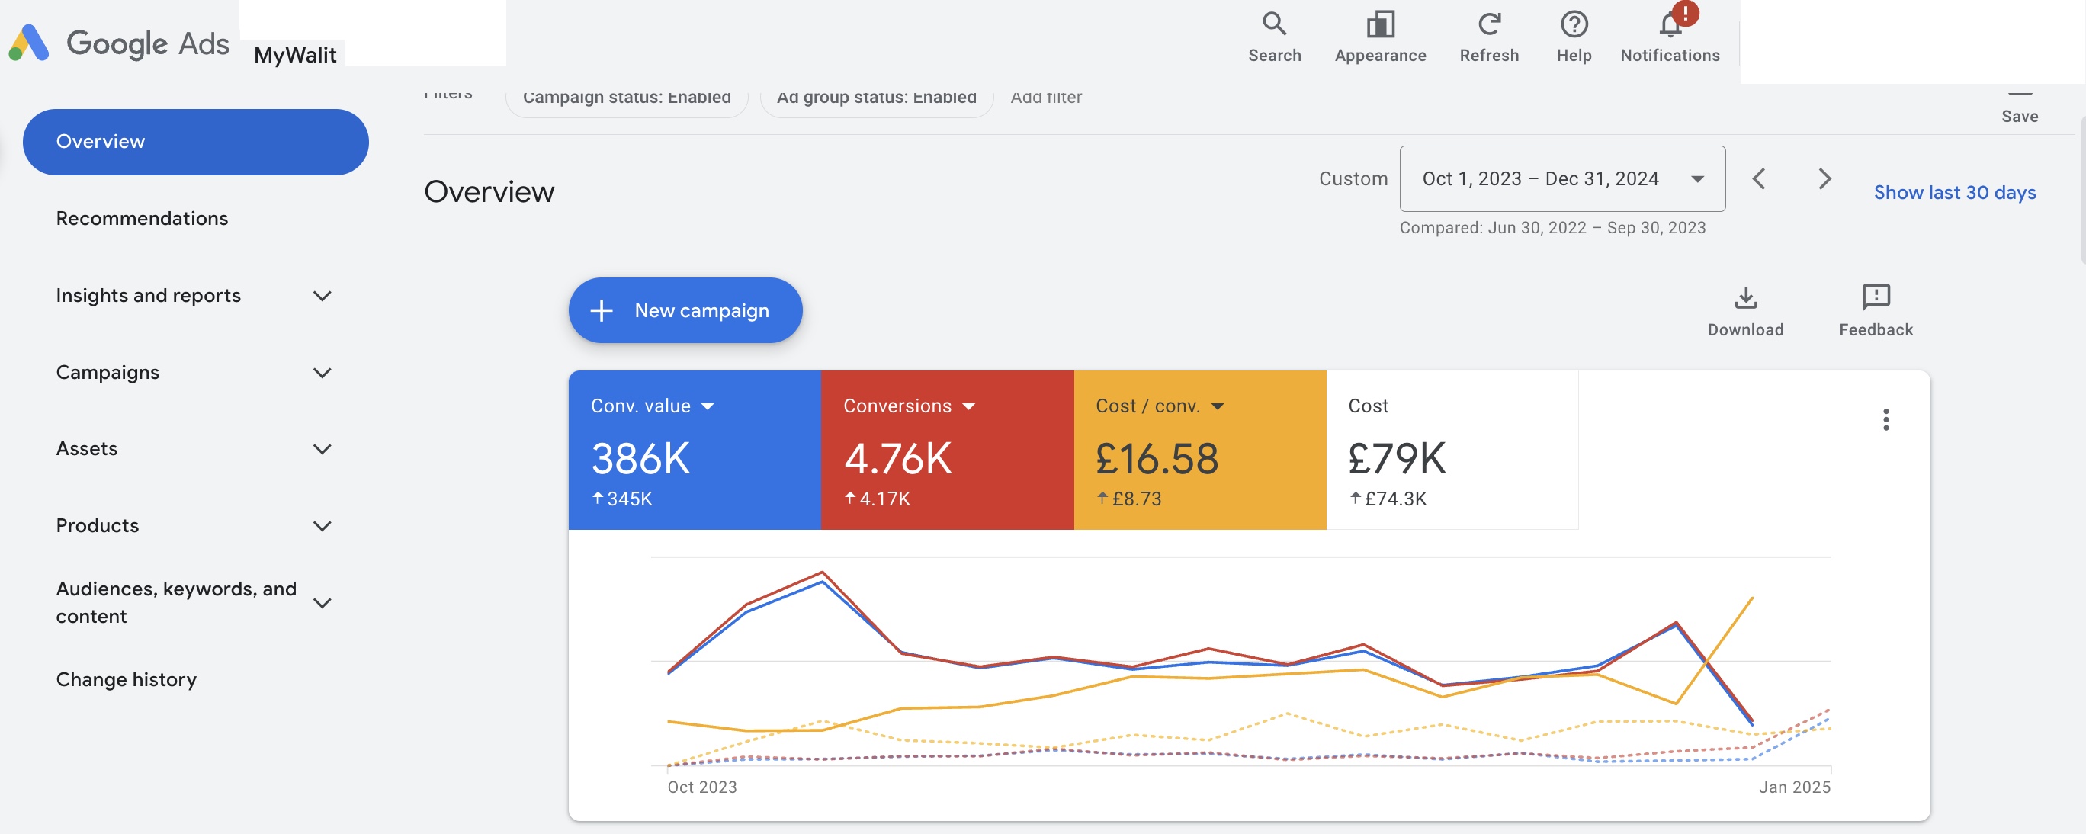Viewport: 2086px width, 834px height.
Task: Click the New campaign button
Action: (684, 311)
